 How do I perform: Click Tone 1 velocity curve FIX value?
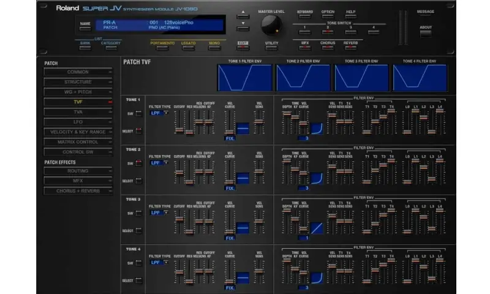pyautogui.click(x=230, y=138)
